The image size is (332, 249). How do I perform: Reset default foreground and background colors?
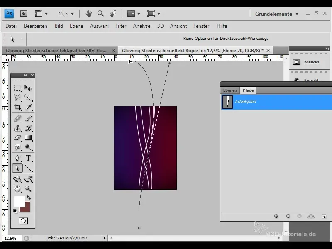[x=15, y=211]
